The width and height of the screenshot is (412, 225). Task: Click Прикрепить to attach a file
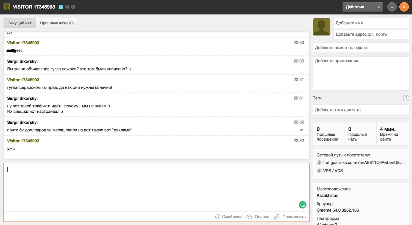click(x=290, y=217)
